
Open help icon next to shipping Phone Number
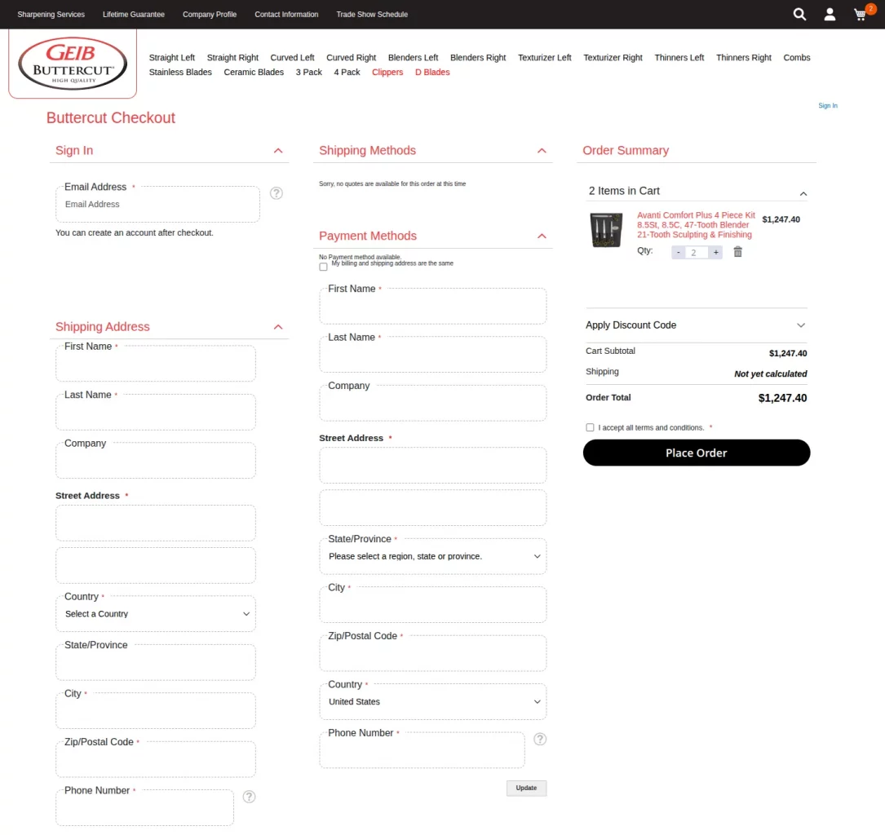pyautogui.click(x=249, y=797)
